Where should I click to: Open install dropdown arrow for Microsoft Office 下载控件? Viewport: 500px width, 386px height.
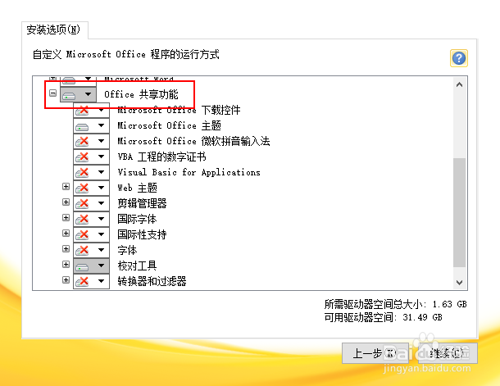coord(102,111)
